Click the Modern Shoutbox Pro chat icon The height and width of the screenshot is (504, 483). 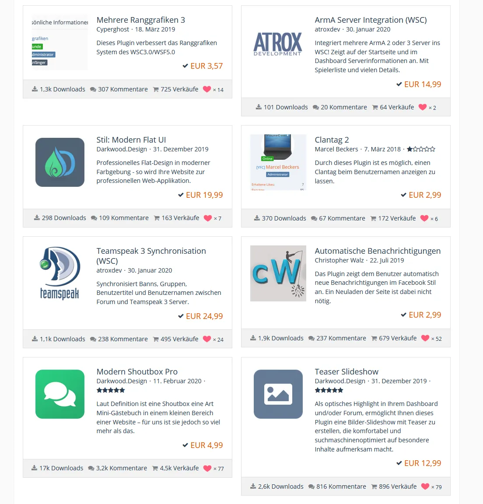coord(60,394)
